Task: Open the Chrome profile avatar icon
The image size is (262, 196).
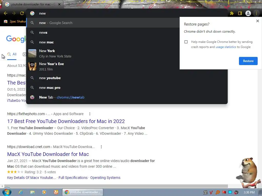Action: click(248, 13)
